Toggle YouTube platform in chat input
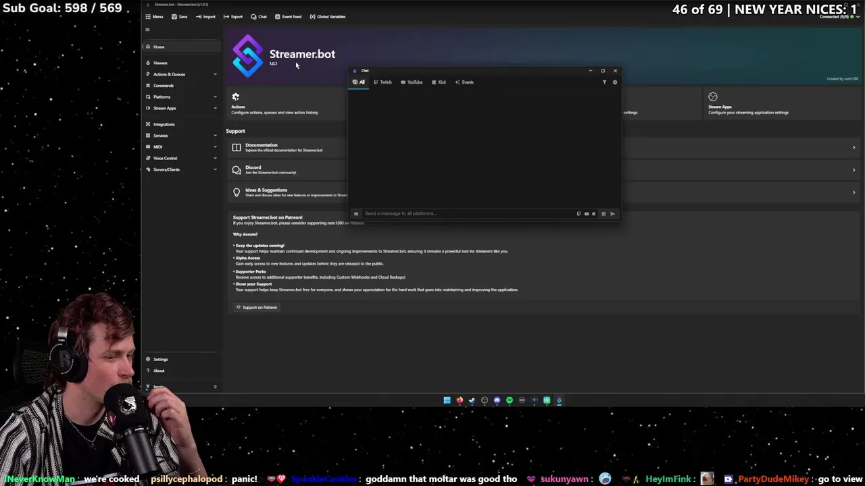Screen dimensions: 865x486 click(587, 214)
